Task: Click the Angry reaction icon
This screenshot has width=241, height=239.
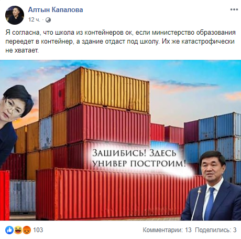Action: pos(26,230)
